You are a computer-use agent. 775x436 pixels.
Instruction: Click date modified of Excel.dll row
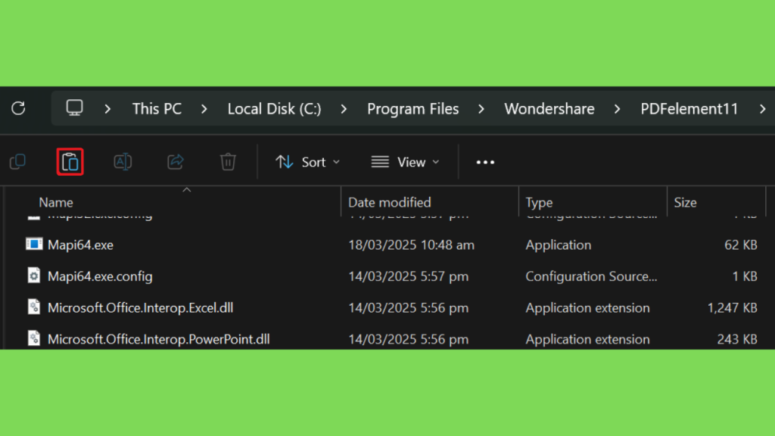[x=408, y=308]
